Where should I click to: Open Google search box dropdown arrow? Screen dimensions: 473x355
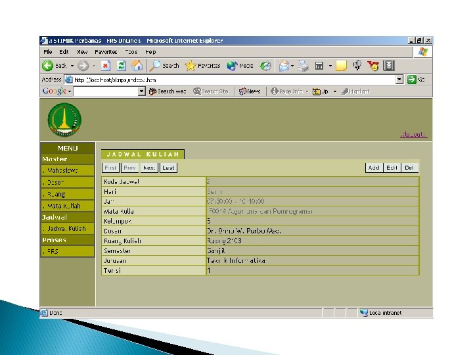[142, 91]
